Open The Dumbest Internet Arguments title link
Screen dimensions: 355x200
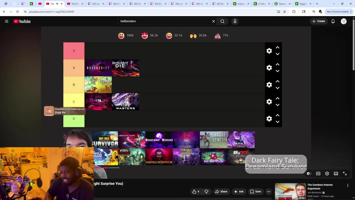tap(320, 187)
